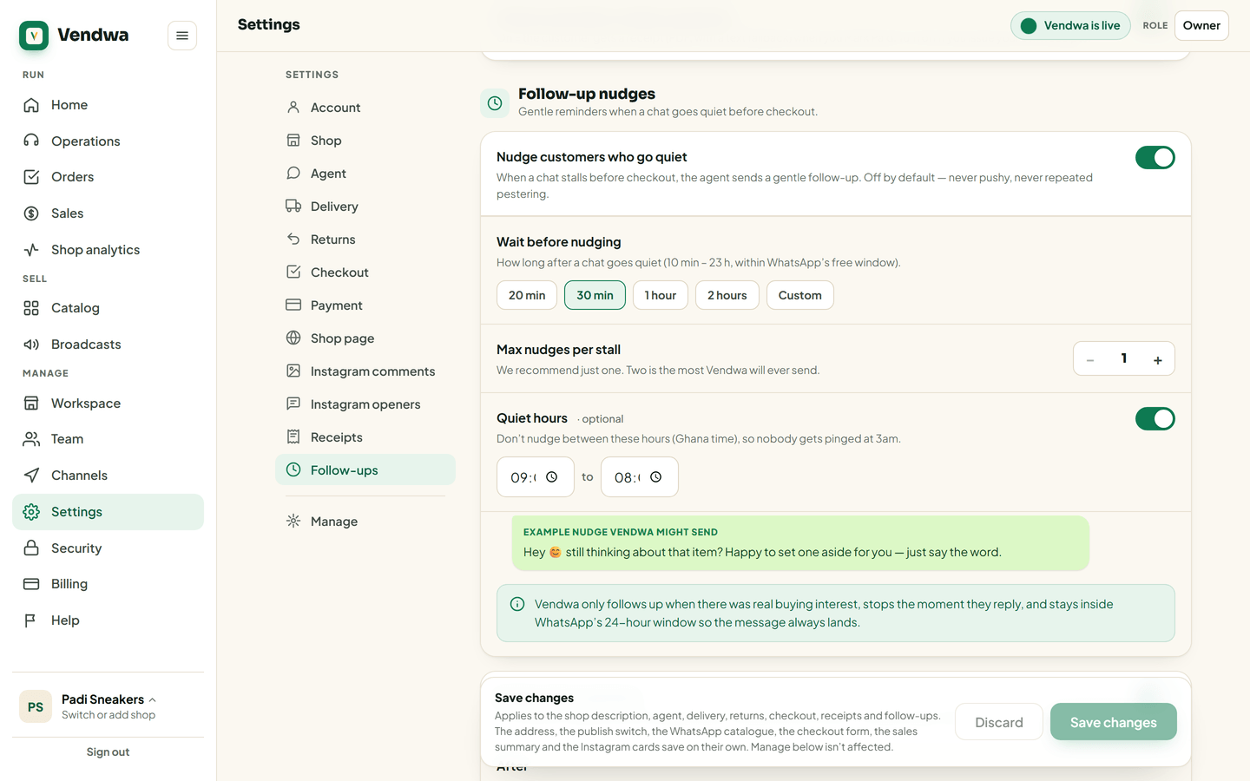Go to Operations headset icon
The image size is (1250, 781).
coord(31,141)
